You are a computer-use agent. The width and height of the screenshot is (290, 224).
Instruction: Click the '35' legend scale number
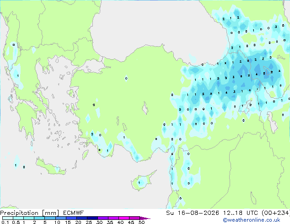point(110,222)
